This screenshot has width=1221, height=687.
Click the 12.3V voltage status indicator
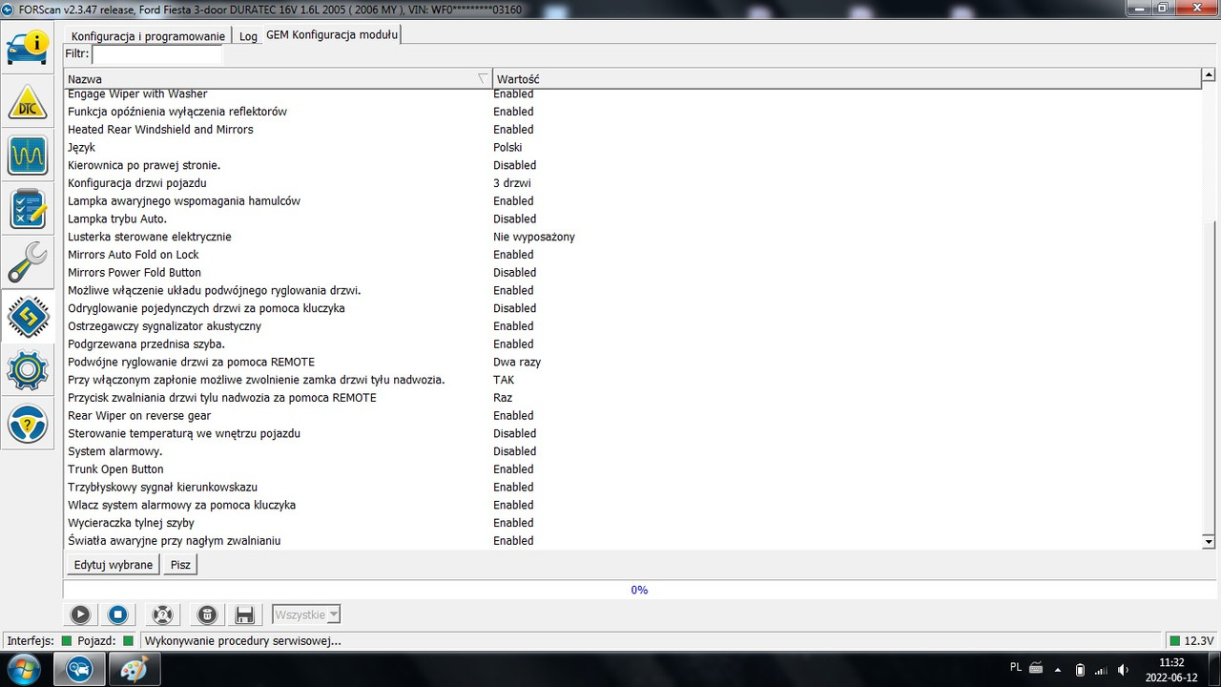tap(1192, 641)
